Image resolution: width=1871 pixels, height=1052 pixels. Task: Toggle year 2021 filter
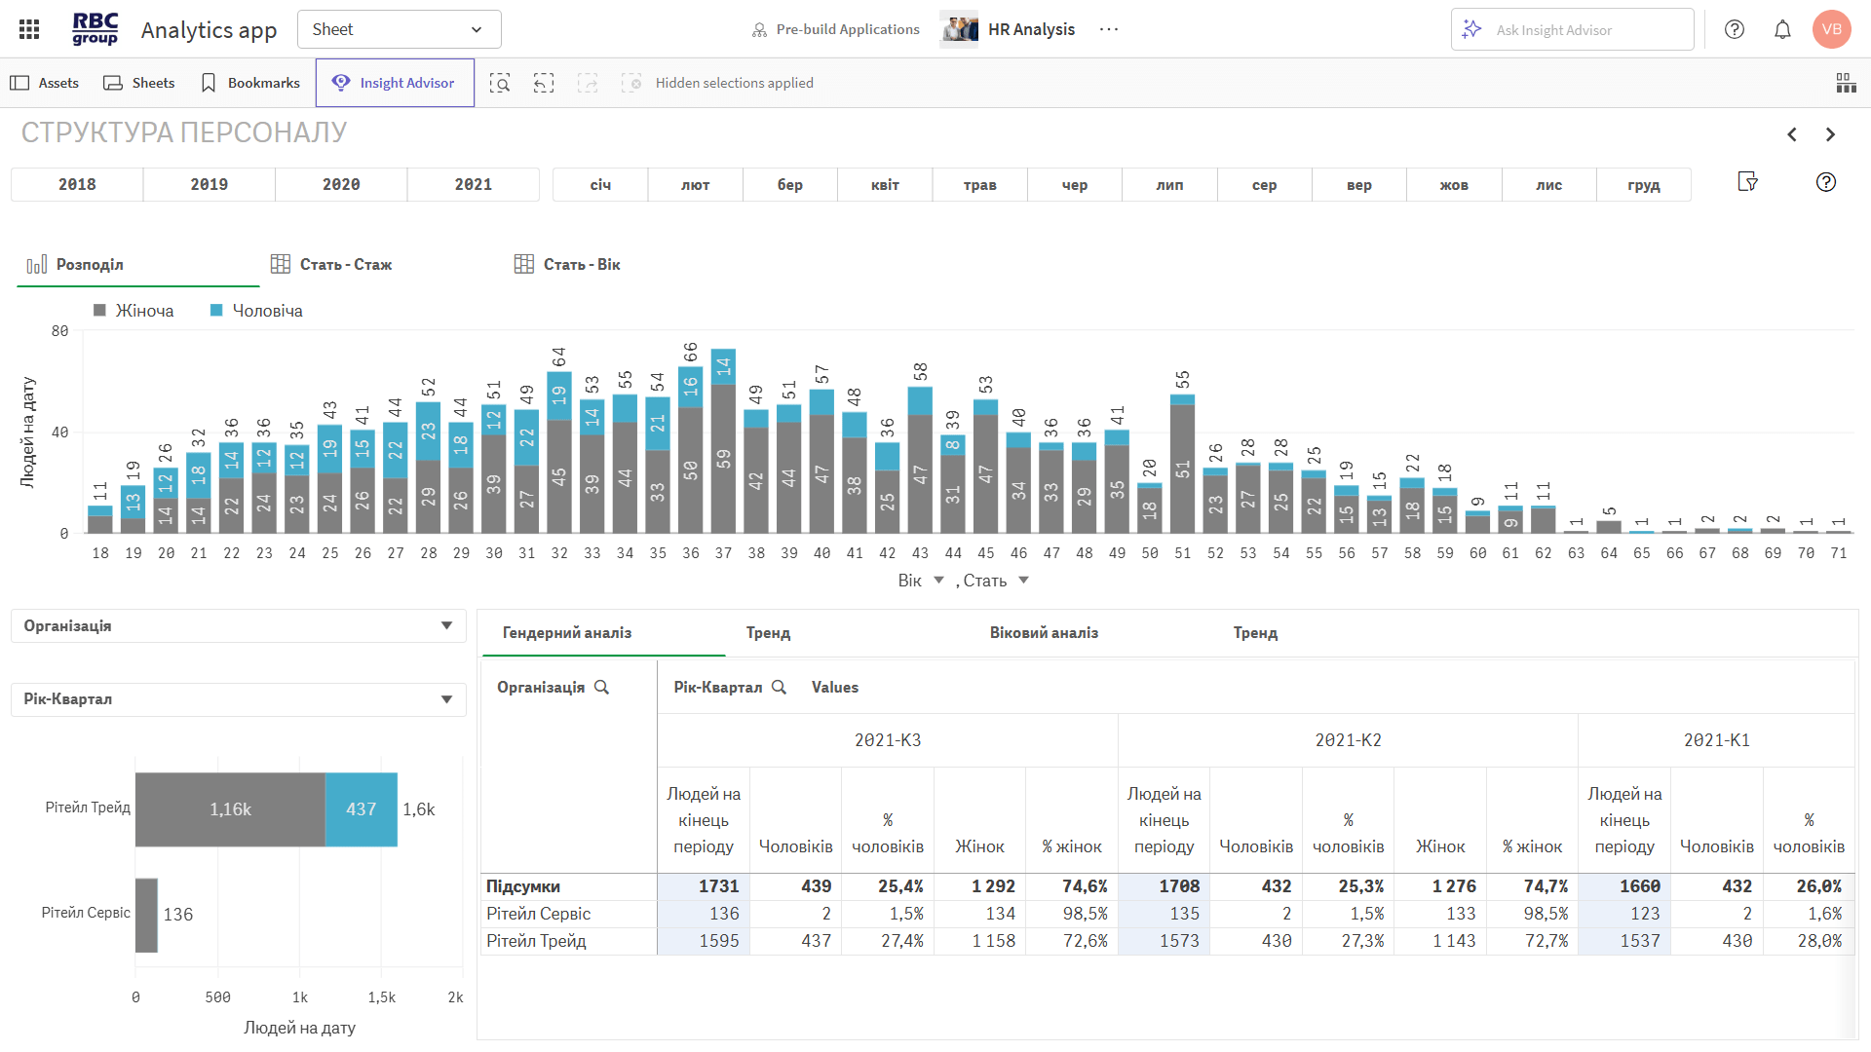click(473, 184)
